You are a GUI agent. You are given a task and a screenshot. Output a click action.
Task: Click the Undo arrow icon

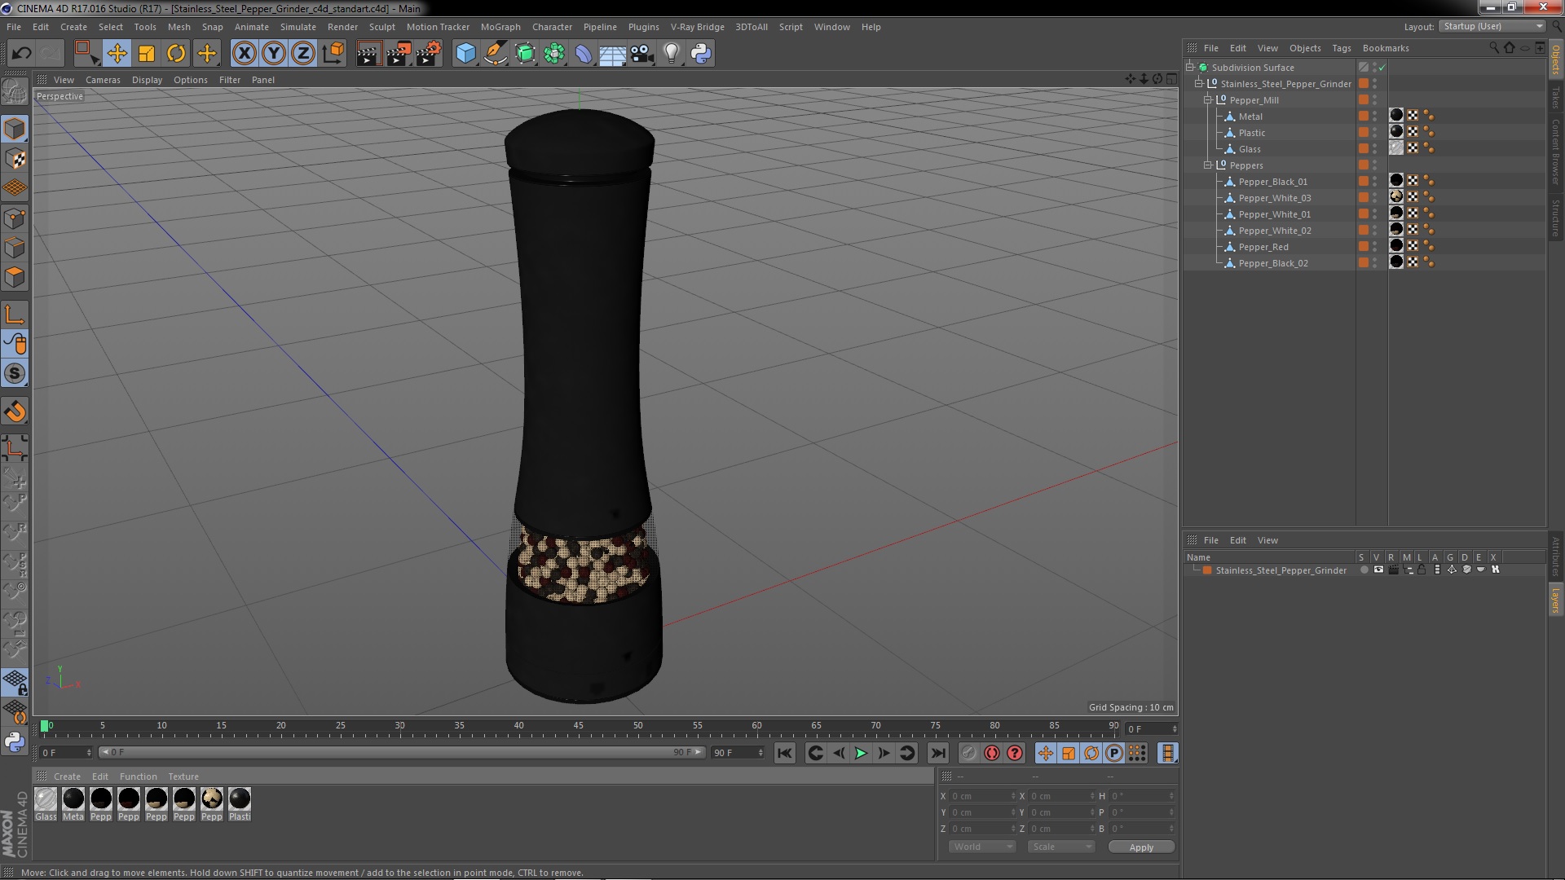[x=21, y=54]
